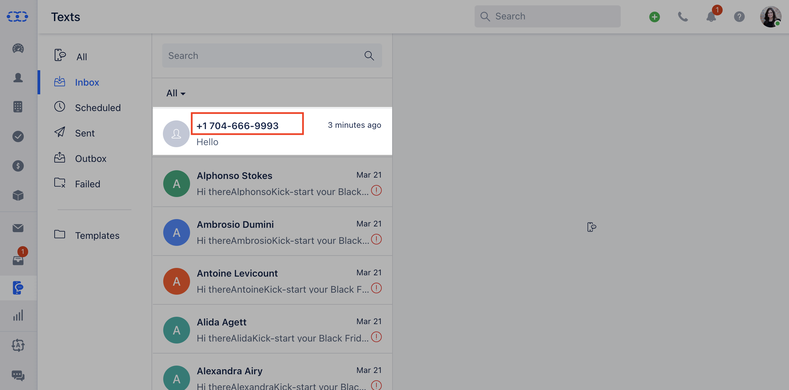
Task: Open Products cube icon in sidebar
Action: (x=18, y=195)
